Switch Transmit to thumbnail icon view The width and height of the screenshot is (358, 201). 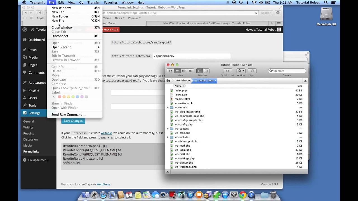(170, 71)
